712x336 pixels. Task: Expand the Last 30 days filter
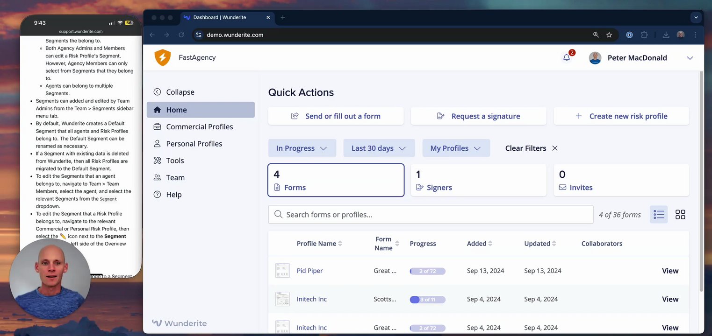(x=379, y=148)
